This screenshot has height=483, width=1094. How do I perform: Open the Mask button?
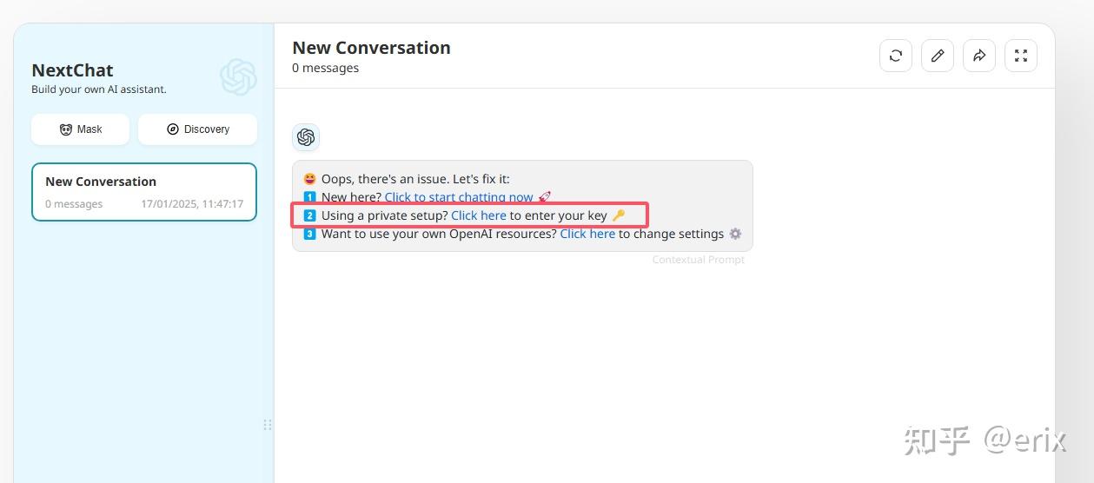80,129
